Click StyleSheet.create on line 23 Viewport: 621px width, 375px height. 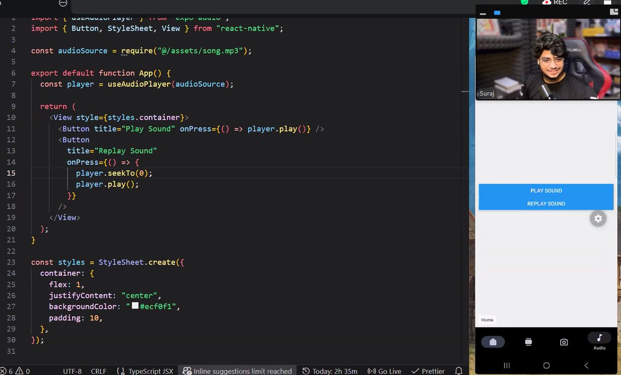pyautogui.click(x=137, y=262)
